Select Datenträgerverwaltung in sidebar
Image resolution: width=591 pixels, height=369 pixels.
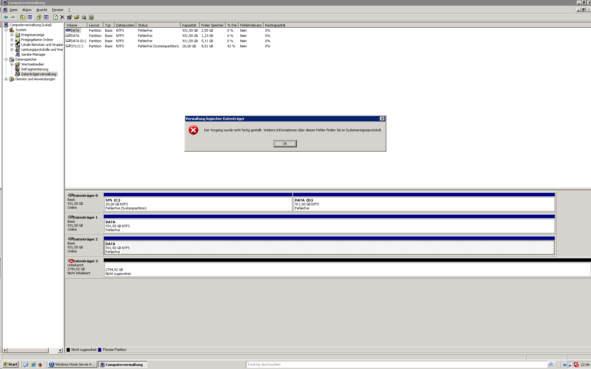pyautogui.click(x=39, y=74)
